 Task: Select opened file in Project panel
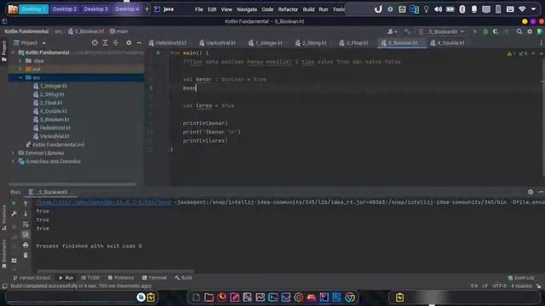tap(95, 42)
